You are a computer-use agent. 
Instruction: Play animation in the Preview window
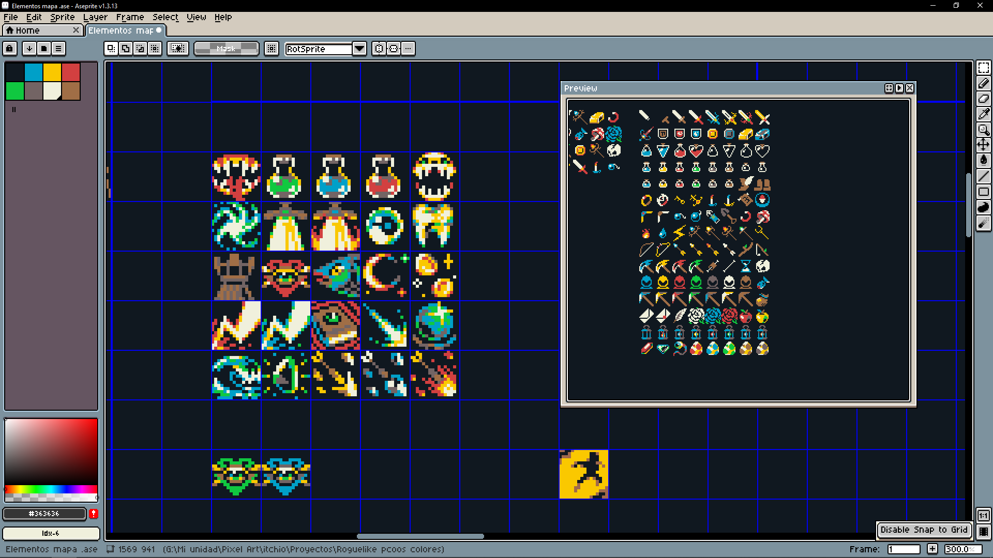899,88
